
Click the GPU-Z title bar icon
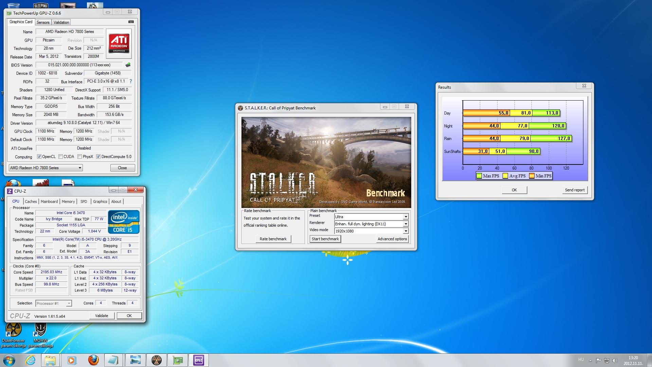click(x=9, y=13)
